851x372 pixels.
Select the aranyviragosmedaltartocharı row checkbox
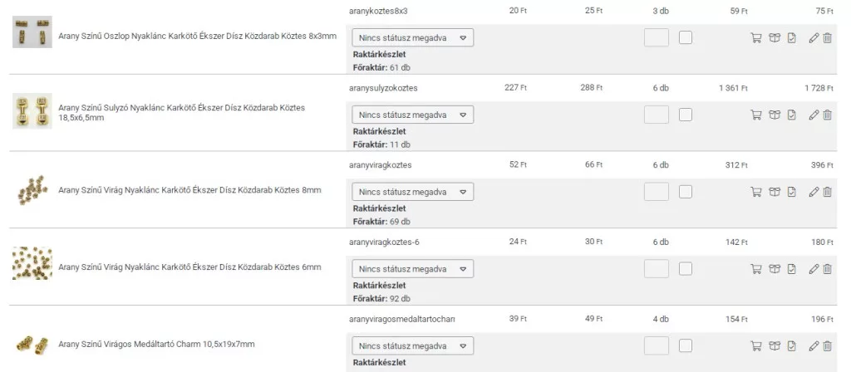tap(686, 345)
